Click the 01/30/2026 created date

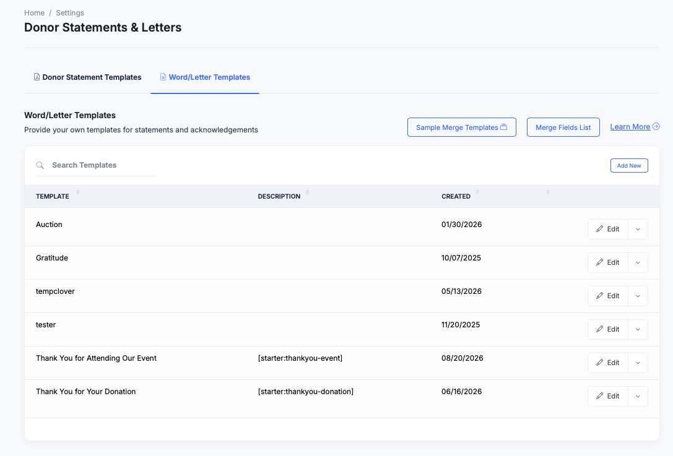(x=461, y=225)
